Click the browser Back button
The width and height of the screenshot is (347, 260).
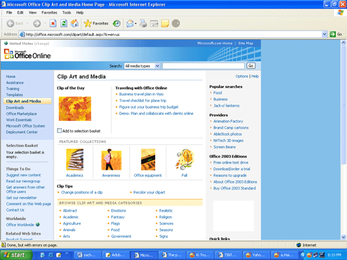point(14,24)
